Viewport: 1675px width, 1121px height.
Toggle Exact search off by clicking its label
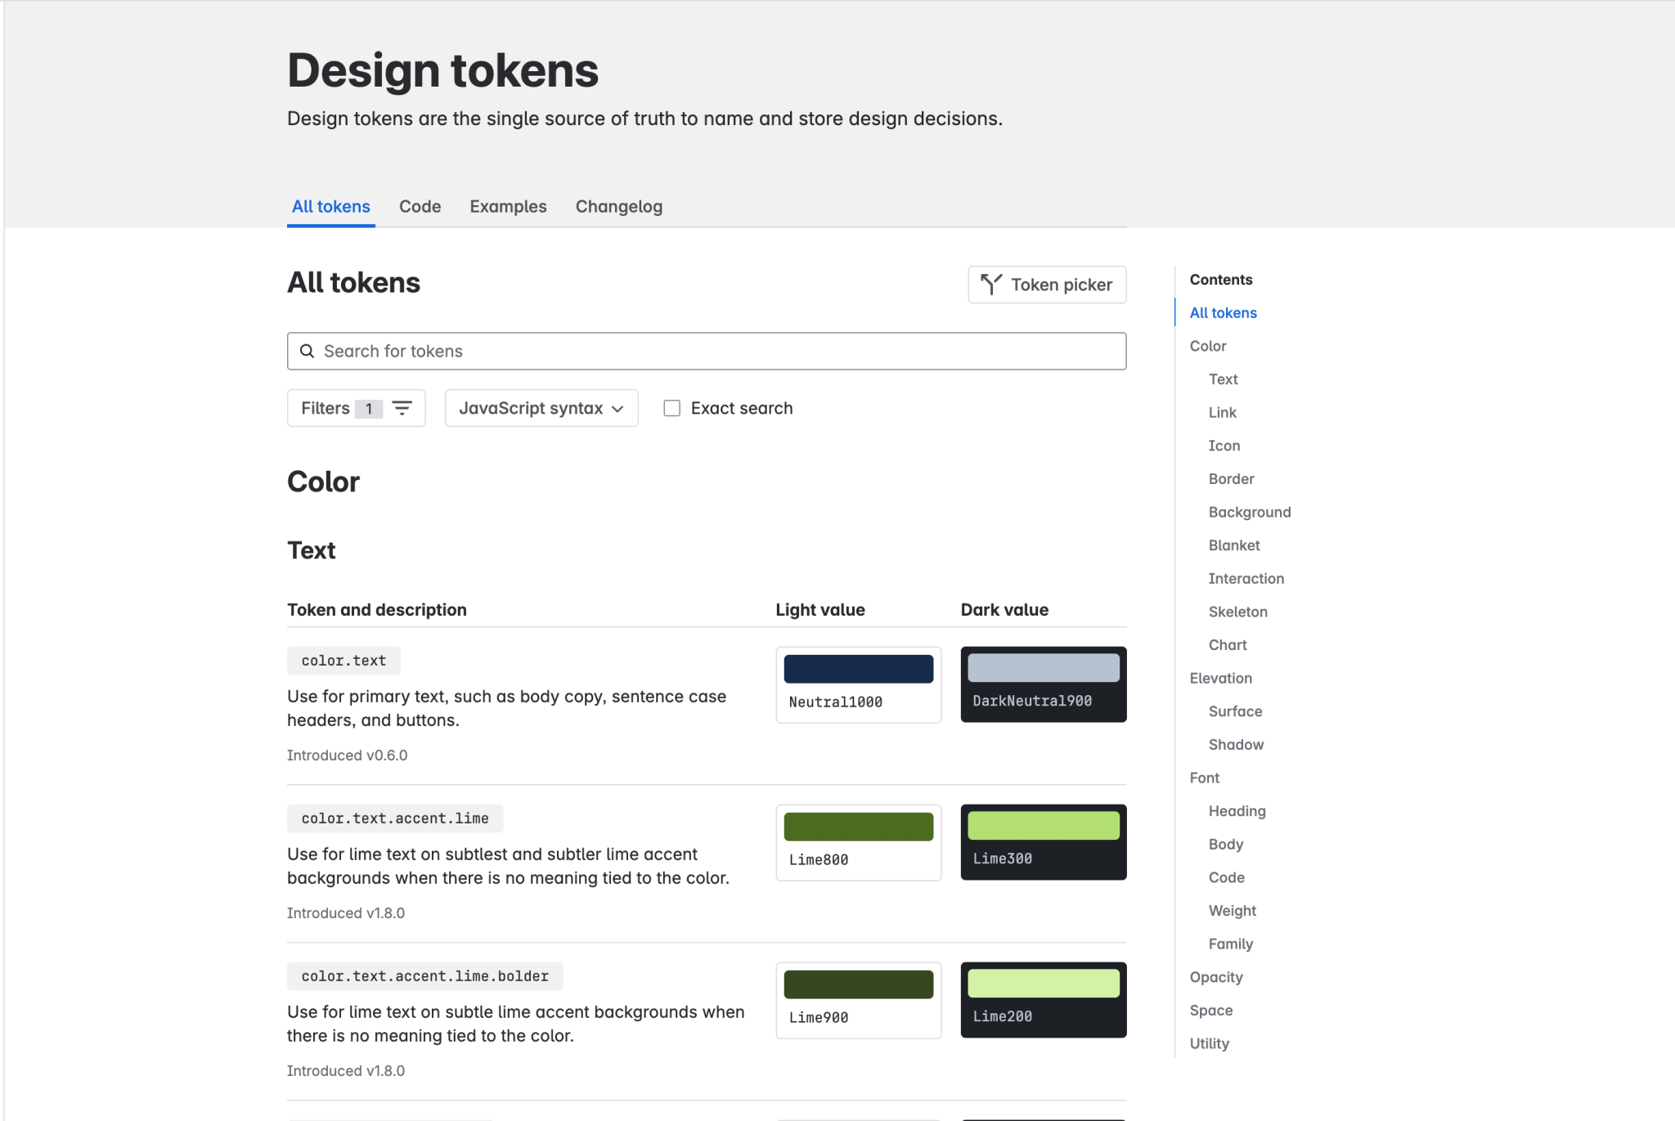click(x=742, y=407)
